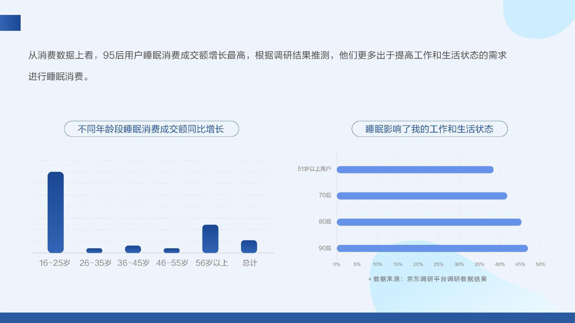575x323 pixels.
Task: Select the bar above 46-55岁
Action: click(x=172, y=251)
